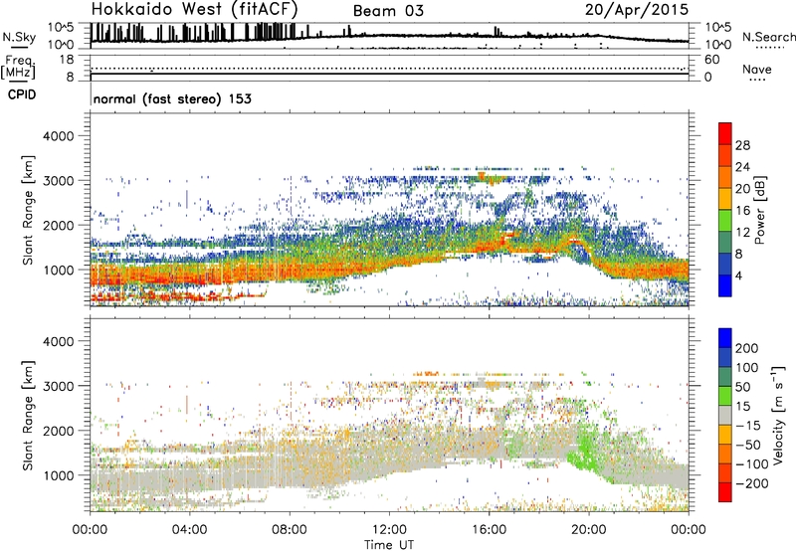Click the green velocity patch near 20:00
Screen dimensions: 796x551
click(x=587, y=454)
